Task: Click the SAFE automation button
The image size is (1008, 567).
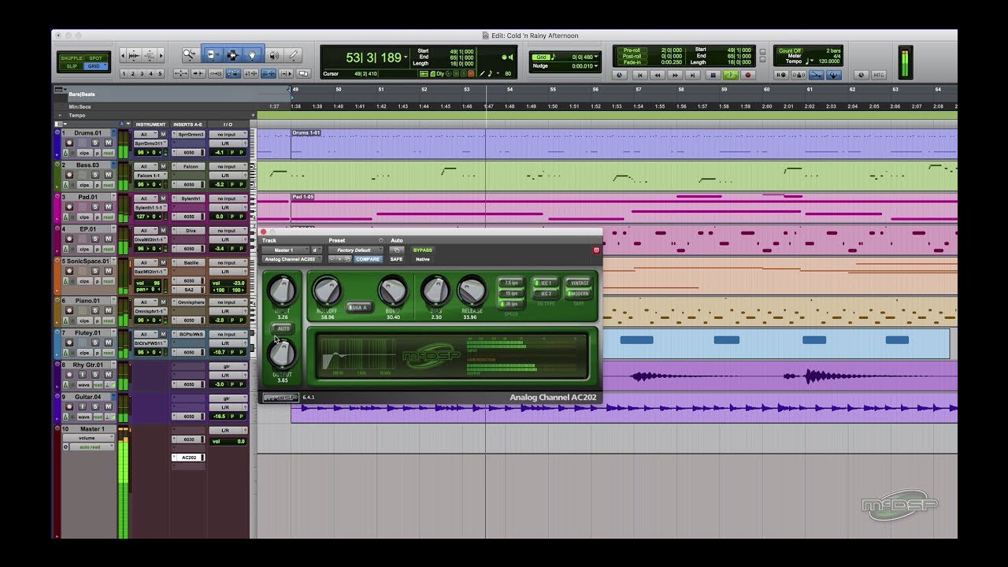Action: click(x=396, y=259)
